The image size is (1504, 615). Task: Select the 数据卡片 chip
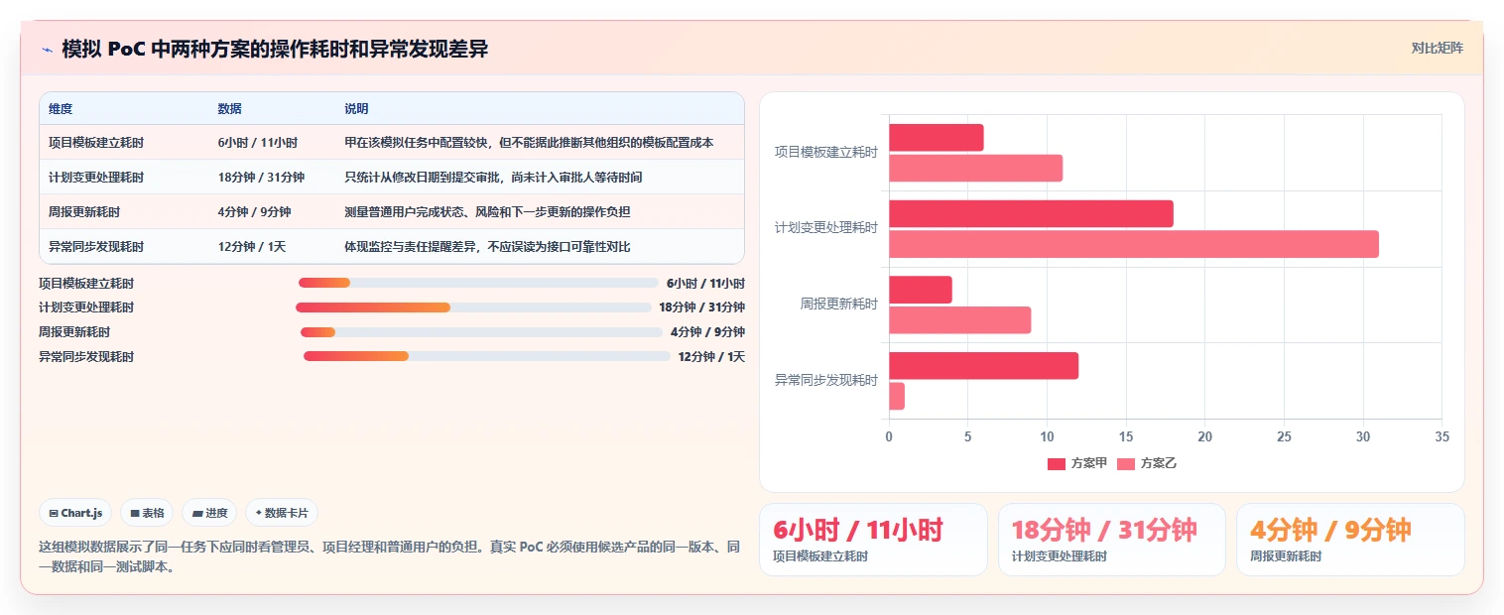(282, 513)
